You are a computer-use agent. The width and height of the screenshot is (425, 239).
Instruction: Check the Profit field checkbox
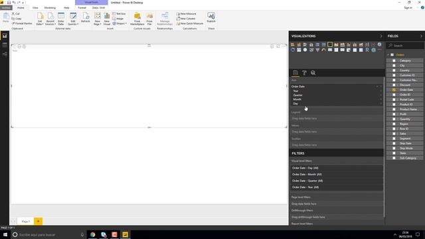coord(394,114)
